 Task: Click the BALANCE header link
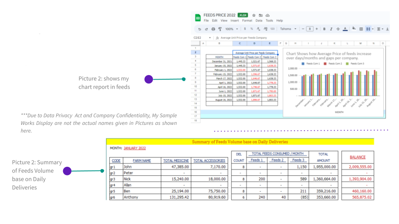point(357,157)
